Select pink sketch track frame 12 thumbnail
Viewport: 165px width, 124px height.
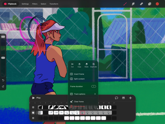(x=67, y=118)
